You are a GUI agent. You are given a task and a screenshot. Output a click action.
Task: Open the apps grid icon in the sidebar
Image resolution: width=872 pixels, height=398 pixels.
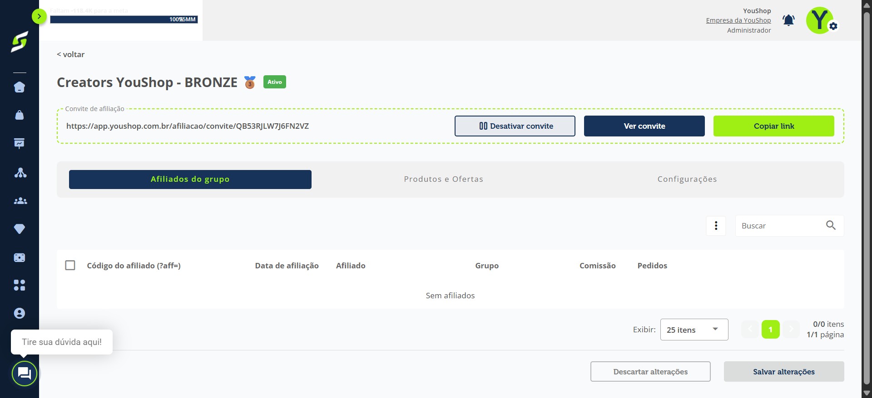[20, 285]
